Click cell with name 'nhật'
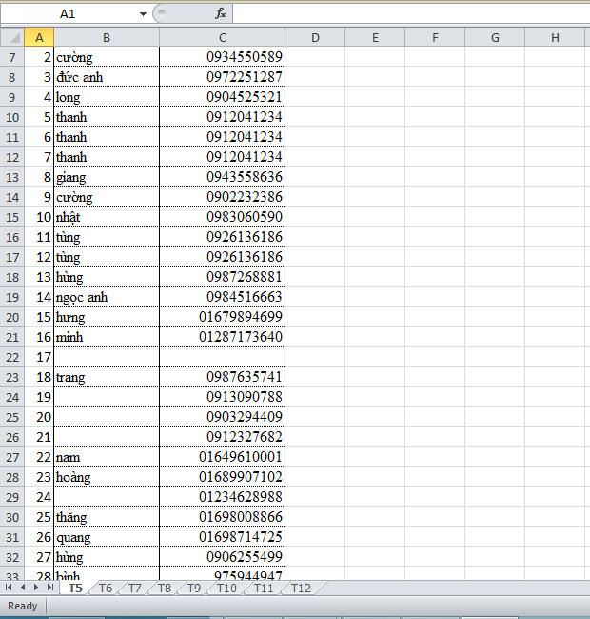The width and height of the screenshot is (590, 619). (x=107, y=217)
